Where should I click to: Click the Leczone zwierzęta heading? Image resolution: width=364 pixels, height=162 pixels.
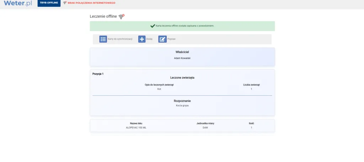point(182,78)
